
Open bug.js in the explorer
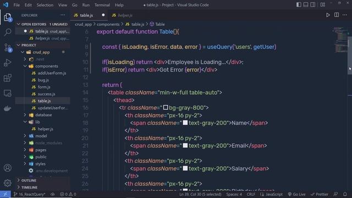(x=43, y=80)
